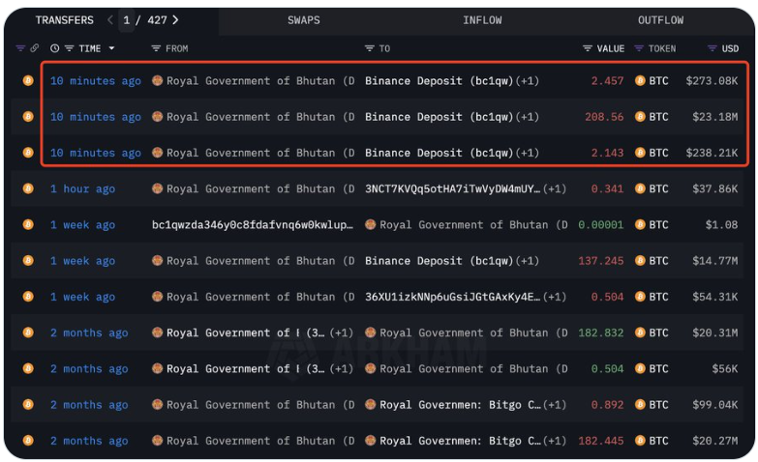
Task: Click Bitcoin icon in the $56K row
Action: (x=28, y=368)
